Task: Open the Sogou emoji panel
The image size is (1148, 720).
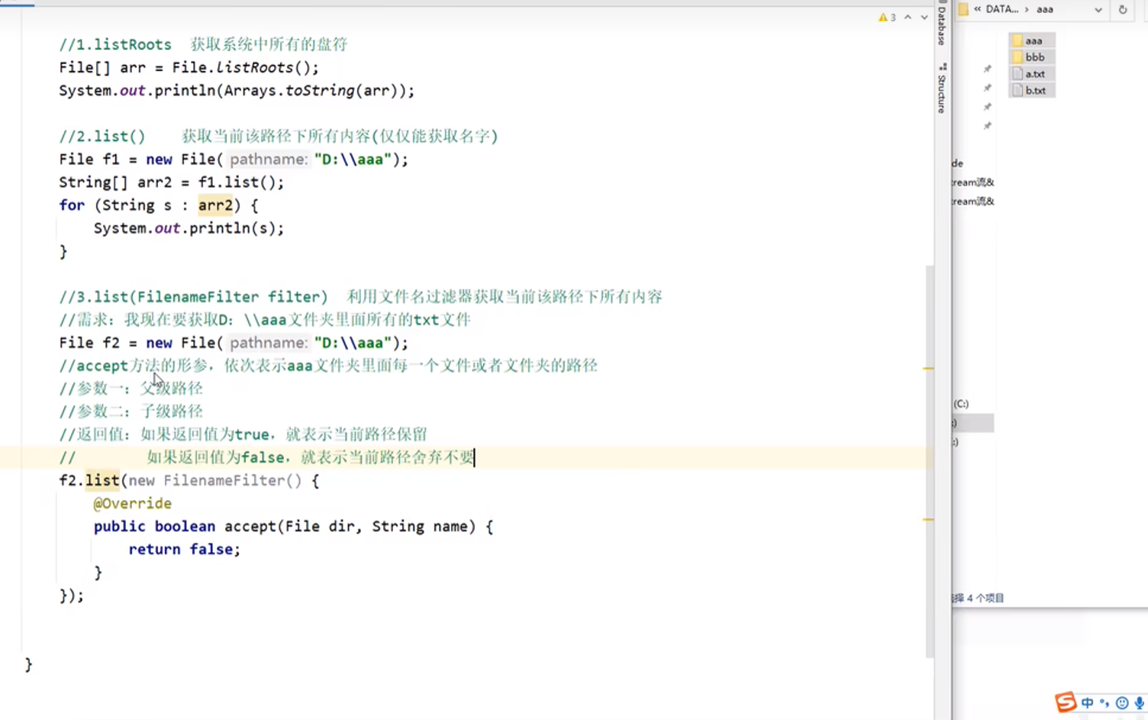Action: (x=1121, y=703)
